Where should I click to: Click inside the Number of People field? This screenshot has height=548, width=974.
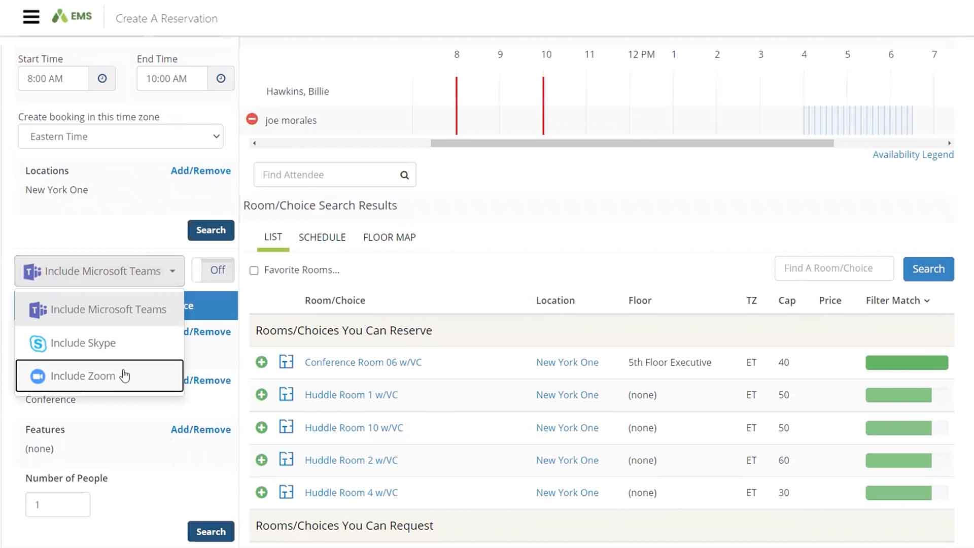[x=57, y=504]
